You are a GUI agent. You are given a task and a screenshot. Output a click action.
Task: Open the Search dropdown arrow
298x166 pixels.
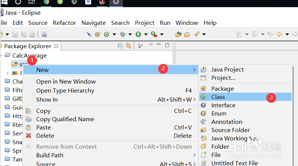[x=204, y=34]
